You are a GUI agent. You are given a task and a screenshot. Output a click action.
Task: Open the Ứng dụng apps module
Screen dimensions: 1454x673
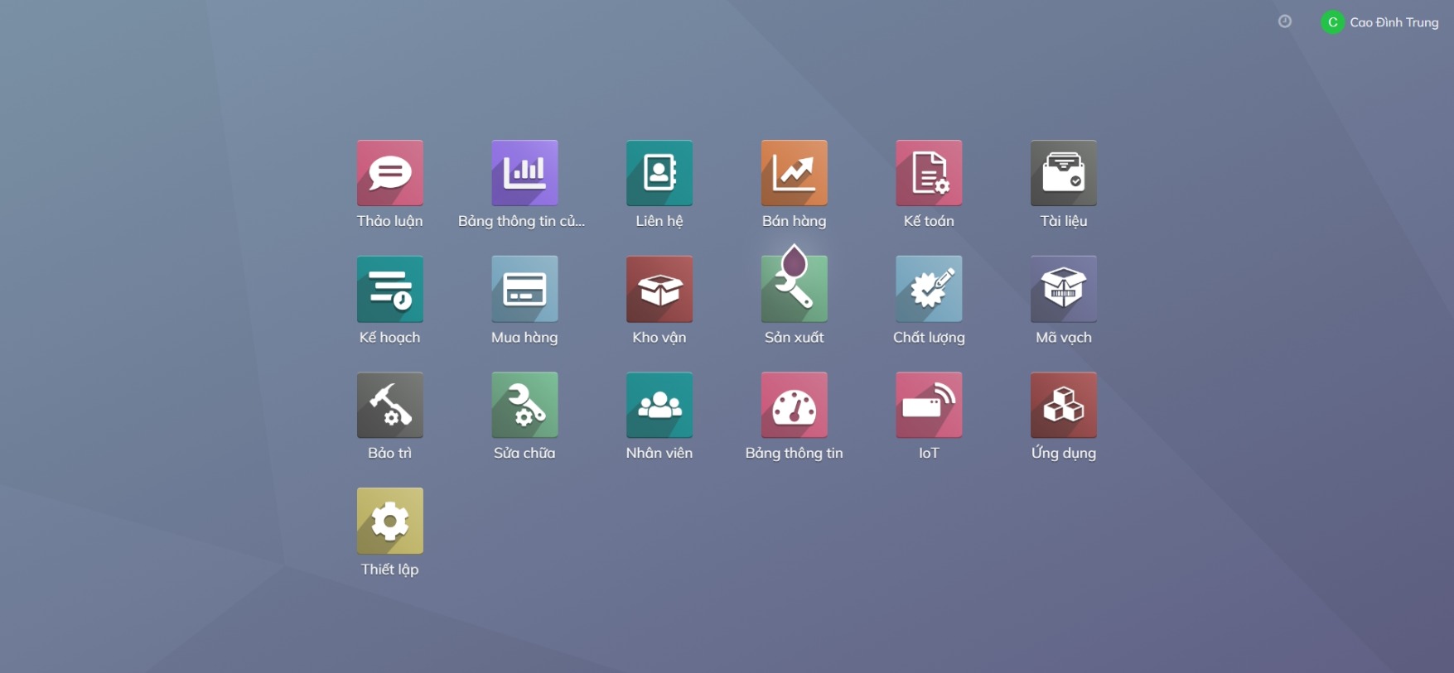1063,405
